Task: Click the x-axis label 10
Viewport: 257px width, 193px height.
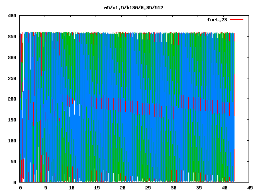Action: tap(71, 188)
